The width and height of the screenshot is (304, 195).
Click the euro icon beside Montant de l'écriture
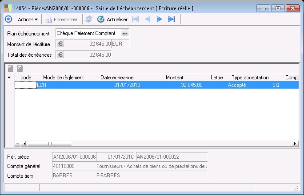(61, 43)
